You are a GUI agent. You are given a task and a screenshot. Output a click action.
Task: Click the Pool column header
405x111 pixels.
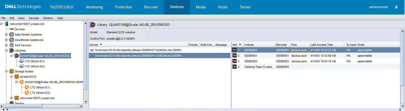tap(300, 45)
